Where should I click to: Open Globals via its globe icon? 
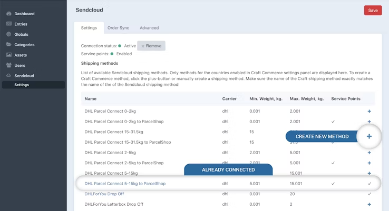(8, 34)
